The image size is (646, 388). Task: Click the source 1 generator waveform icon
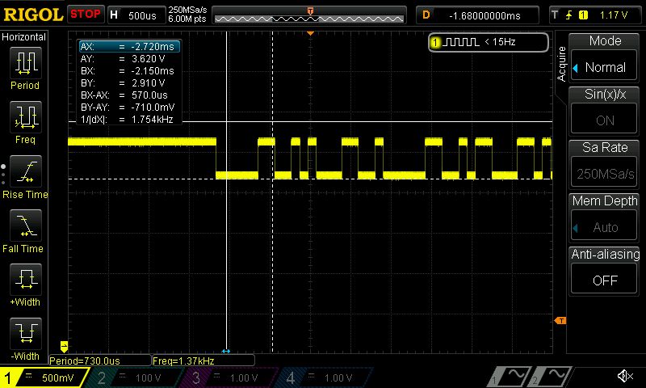(x=510, y=377)
